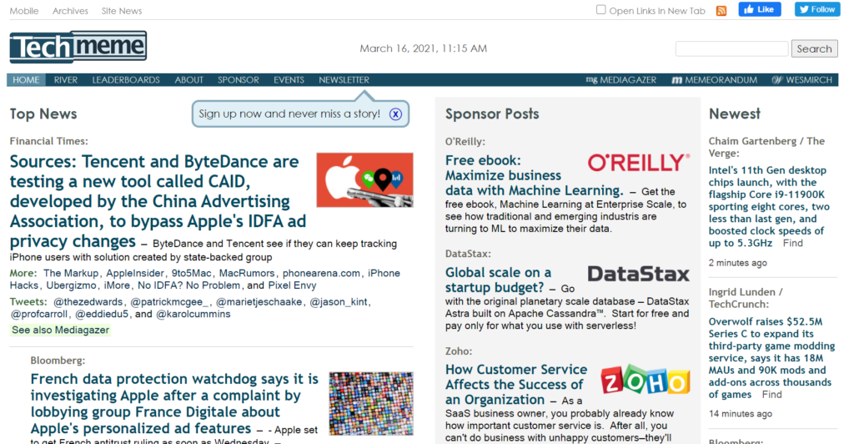This screenshot has width=854, height=444.
Task: Open the AppleInsider link
Action: point(135,273)
